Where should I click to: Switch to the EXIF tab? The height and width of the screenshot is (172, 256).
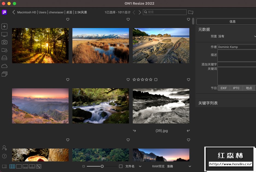pos(224,88)
